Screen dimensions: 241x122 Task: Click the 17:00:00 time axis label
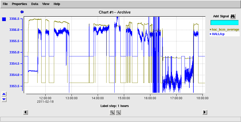coord(176,98)
